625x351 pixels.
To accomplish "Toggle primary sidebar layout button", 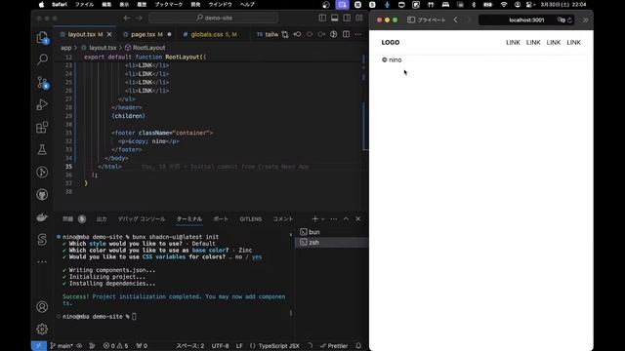I will pos(322,18).
